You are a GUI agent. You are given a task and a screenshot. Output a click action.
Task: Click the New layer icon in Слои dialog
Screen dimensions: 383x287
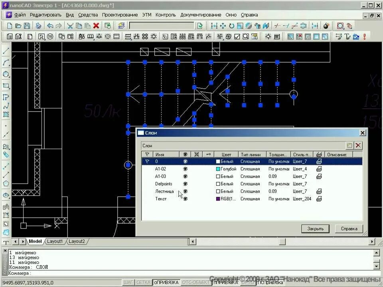(349, 146)
